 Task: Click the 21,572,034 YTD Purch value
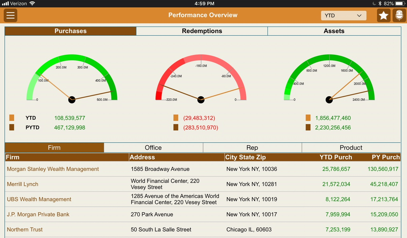click(336, 184)
